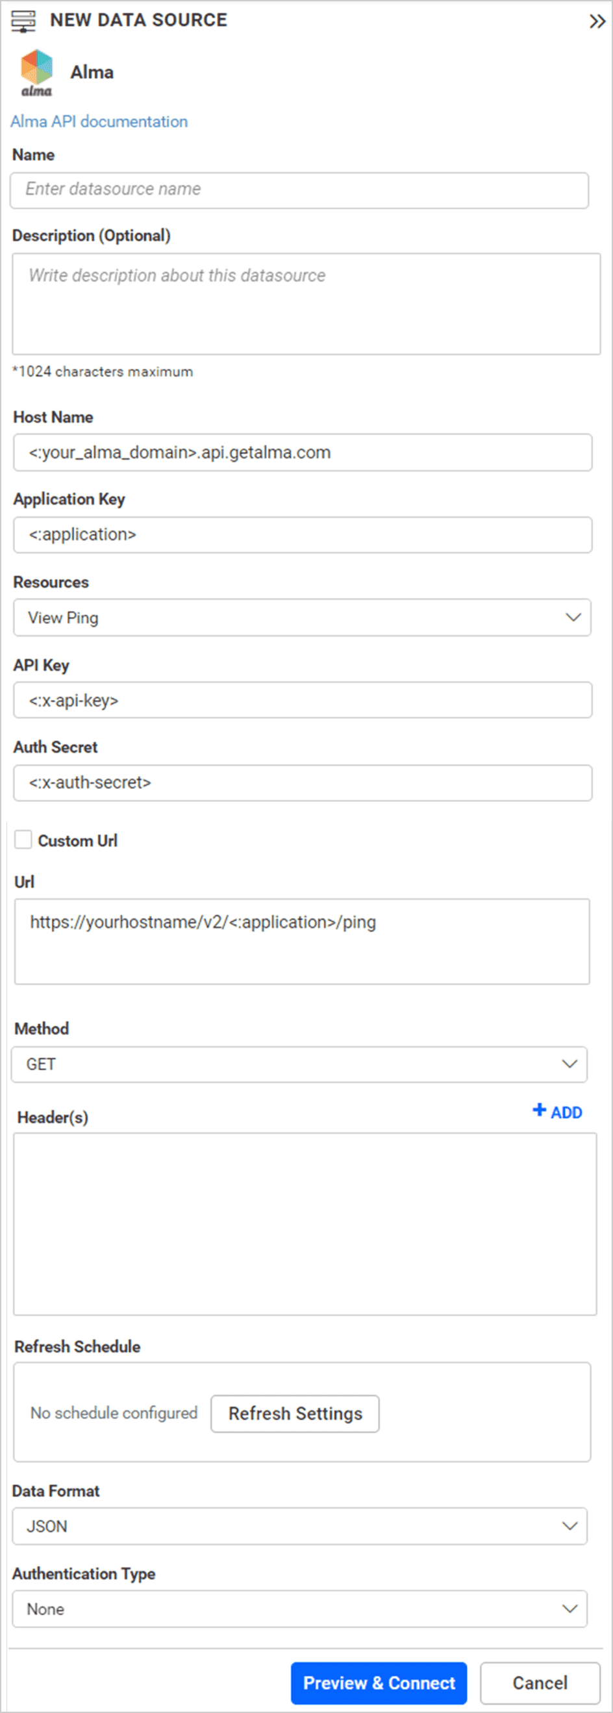Click the 'Refresh Schedule' label
Screen dimensions: 613x1713
point(78,1347)
